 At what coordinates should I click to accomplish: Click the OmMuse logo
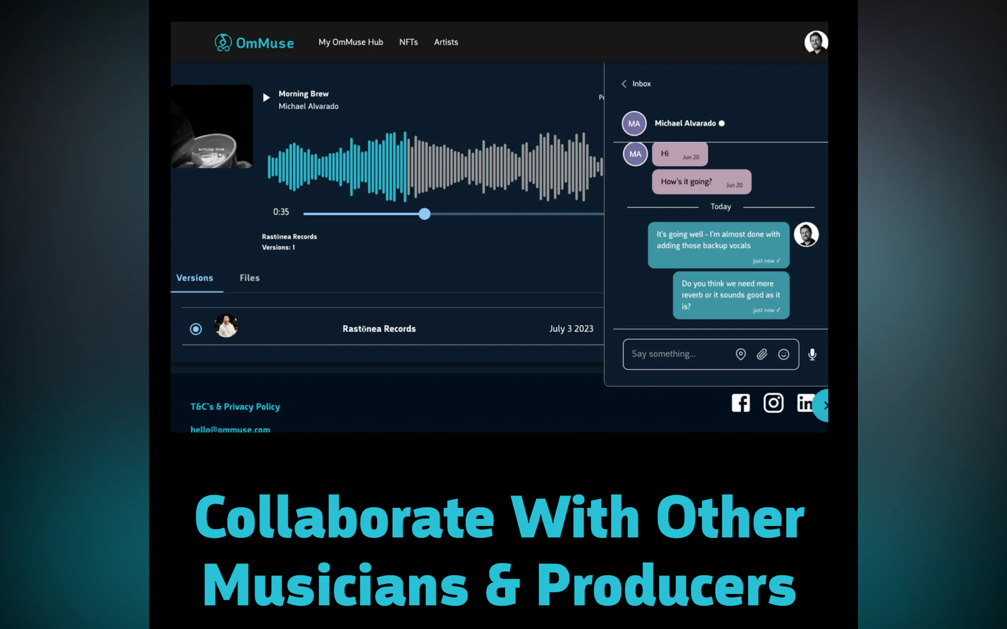point(255,42)
